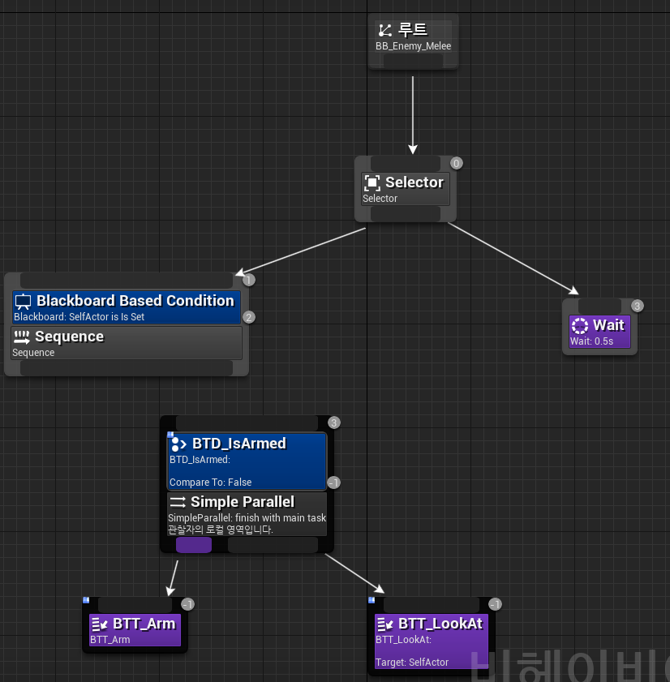
Task: Select 'Blackboard: SelfActor is Is Set' text
Action: click(x=79, y=317)
